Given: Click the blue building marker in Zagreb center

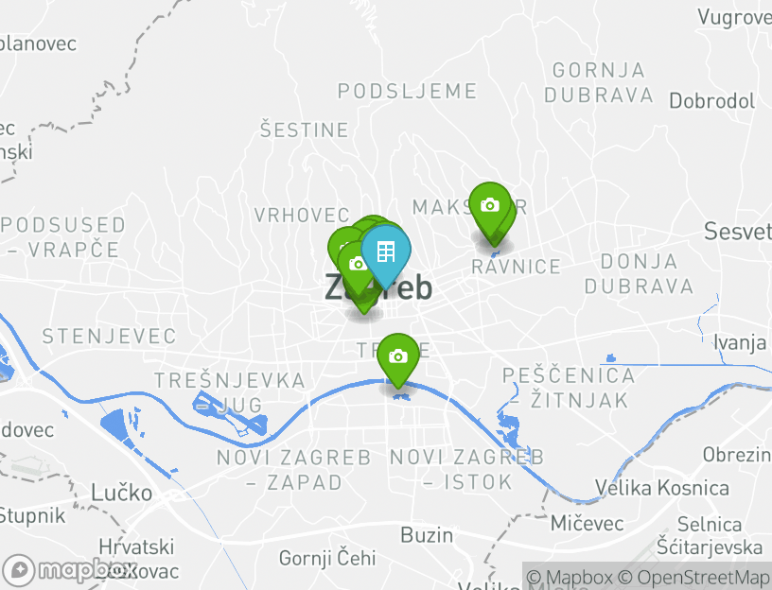Looking at the screenshot, I should click(x=385, y=253).
